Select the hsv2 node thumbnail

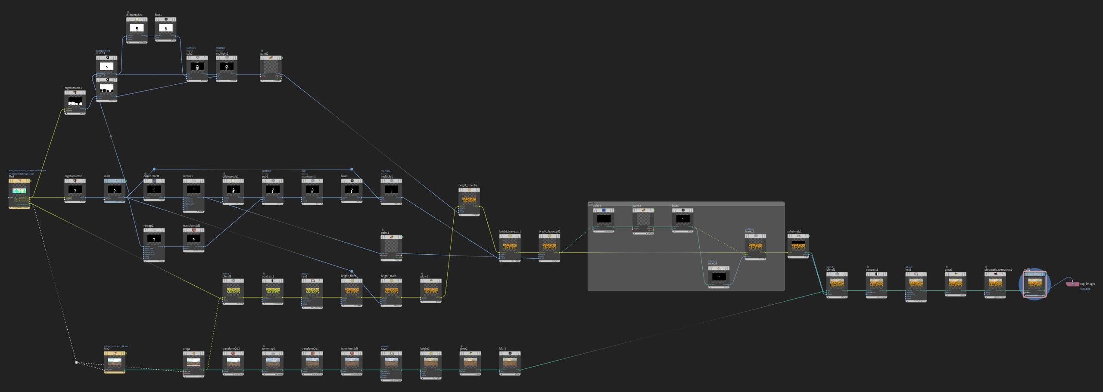(x=391, y=361)
